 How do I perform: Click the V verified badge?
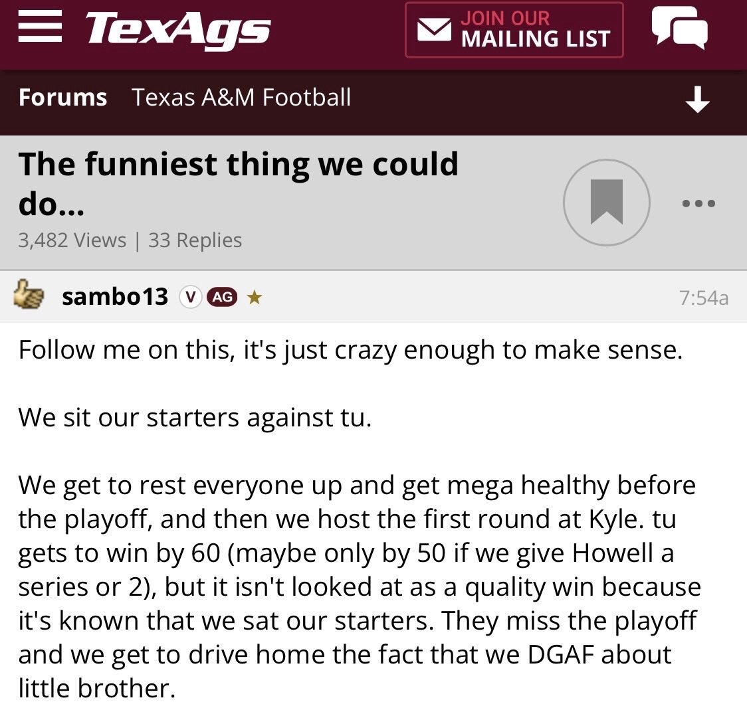point(191,298)
